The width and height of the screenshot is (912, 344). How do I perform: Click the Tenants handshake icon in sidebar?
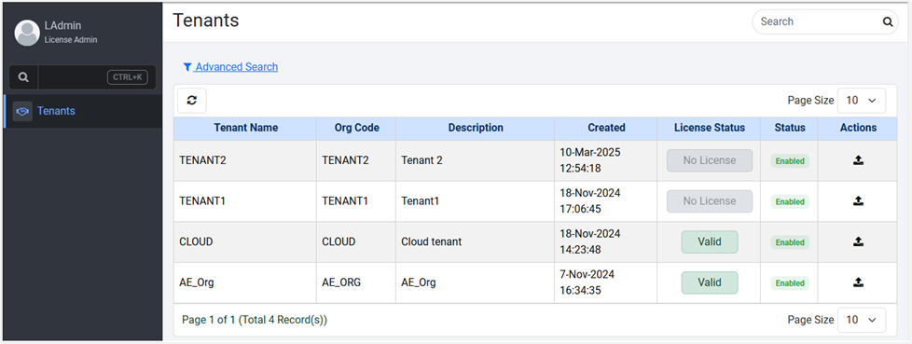click(22, 111)
